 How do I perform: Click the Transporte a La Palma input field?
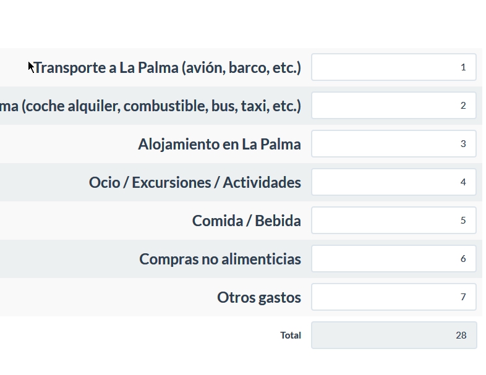point(393,67)
